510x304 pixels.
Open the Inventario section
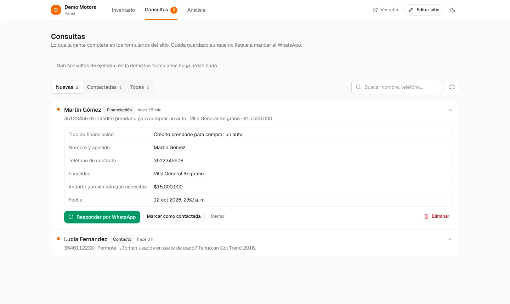click(x=123, y=10)
